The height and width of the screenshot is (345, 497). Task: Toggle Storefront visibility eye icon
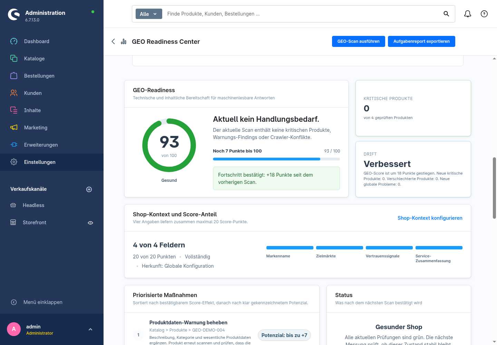(x=90, y=223)
